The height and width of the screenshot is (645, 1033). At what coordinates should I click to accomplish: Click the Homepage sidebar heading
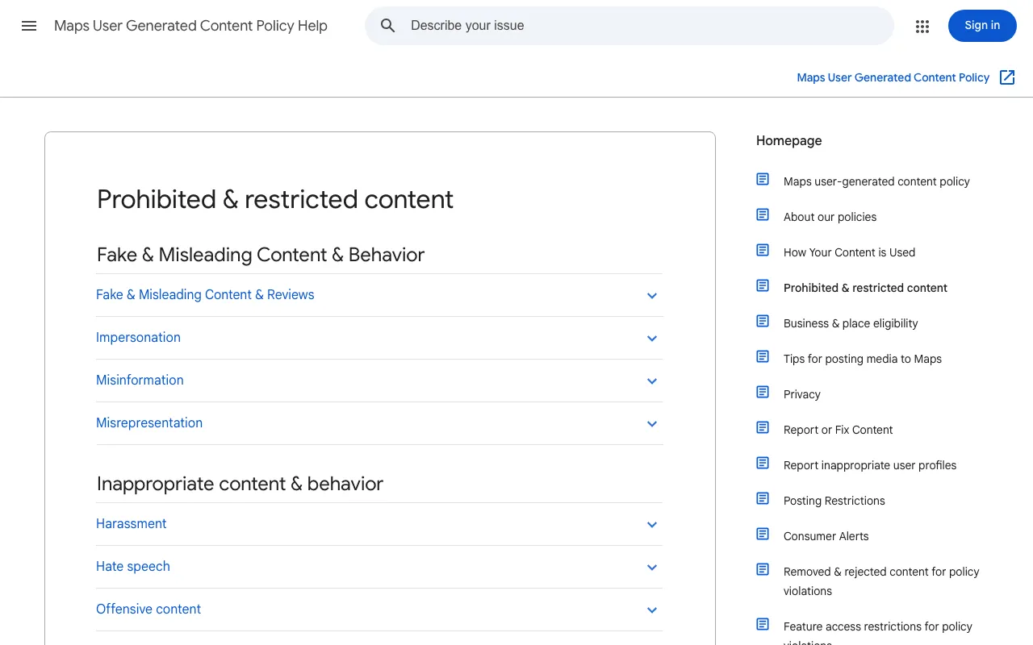[788, 140]
